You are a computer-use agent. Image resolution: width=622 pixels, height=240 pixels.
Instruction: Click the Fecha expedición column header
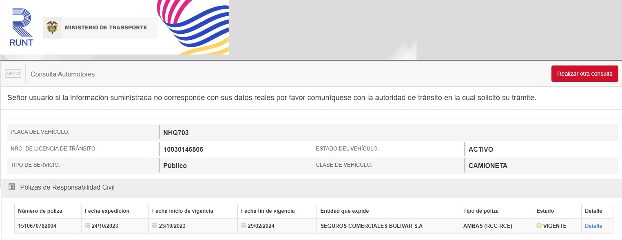tap(107, 211)
